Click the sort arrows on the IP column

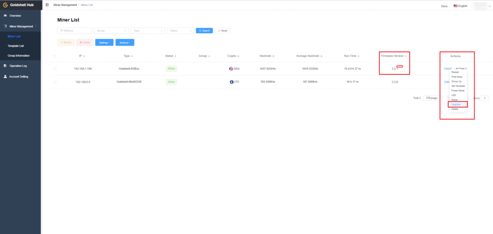point(84,56)
